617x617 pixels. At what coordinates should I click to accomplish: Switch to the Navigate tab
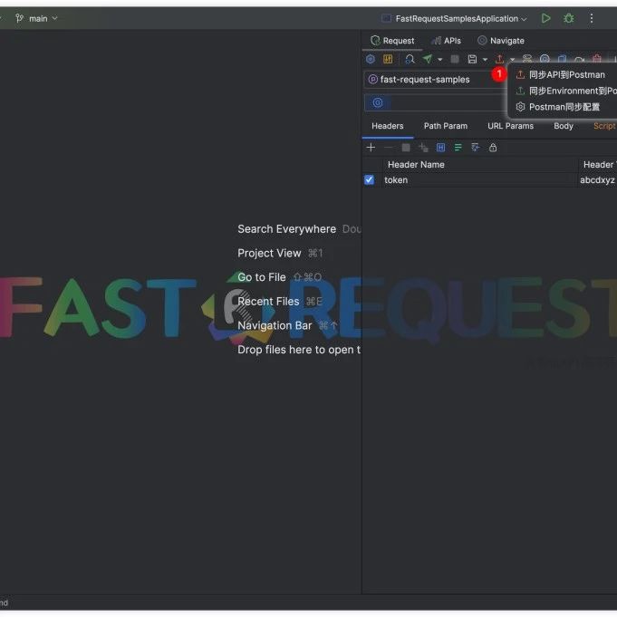[501, 41]
